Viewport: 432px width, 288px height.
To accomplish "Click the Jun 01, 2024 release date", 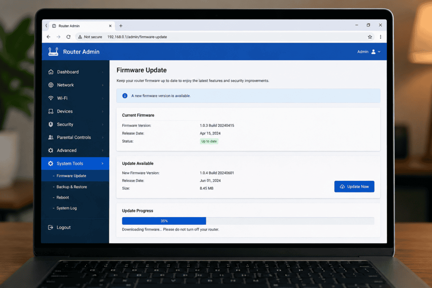I will 210,180.
